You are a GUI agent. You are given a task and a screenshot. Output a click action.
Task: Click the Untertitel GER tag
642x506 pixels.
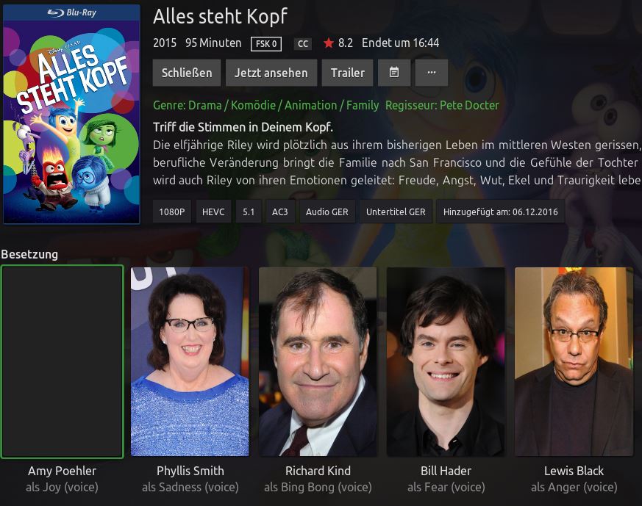click(x=396, y=212)
